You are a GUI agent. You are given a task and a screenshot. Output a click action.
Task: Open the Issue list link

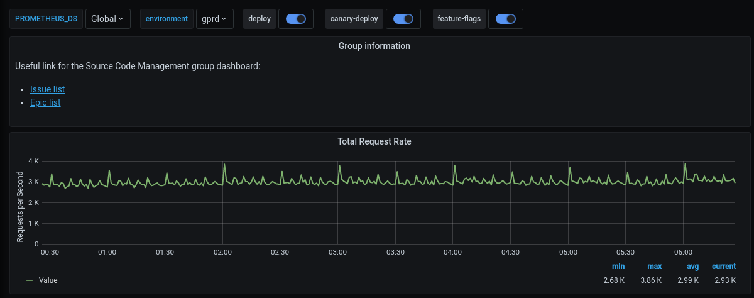[47, 89]
